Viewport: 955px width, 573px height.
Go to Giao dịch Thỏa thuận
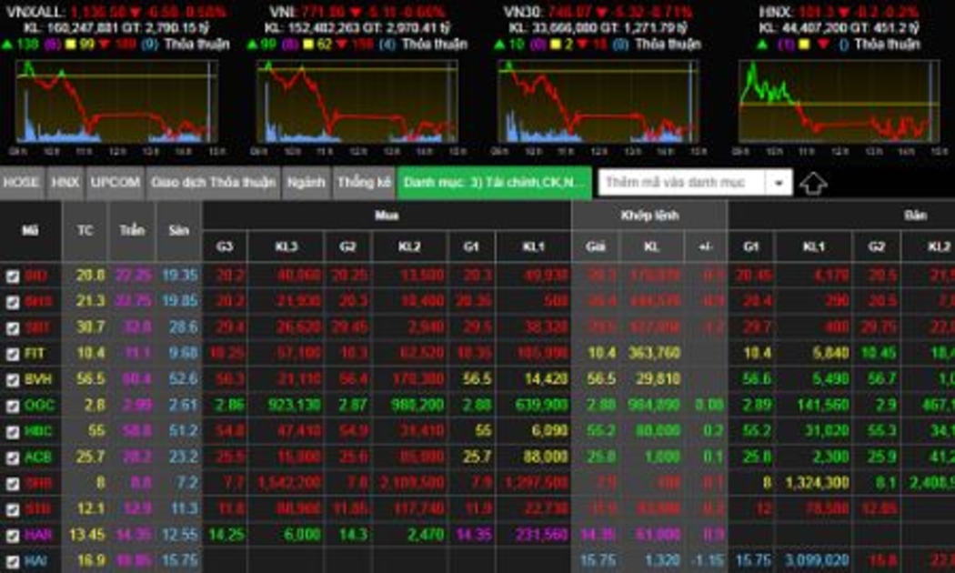pos(213,183)
